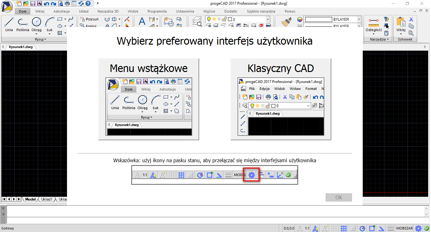
Task: Click the Cut scissors icon in Schowek
Action: (x=411, y=19)
